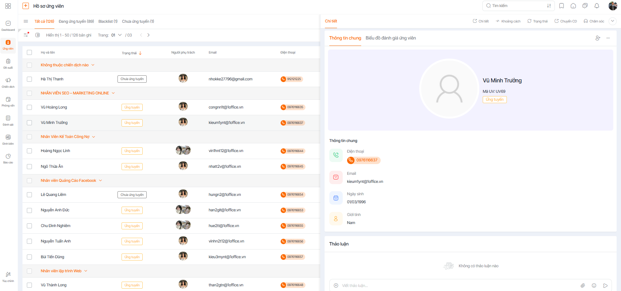Click the Chuyển CD action button
This screenshot has height=291, width=621.
(x=566, y=21)
